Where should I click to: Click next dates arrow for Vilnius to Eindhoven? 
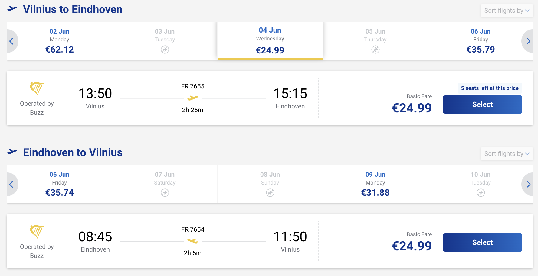[x=528, y=41]
